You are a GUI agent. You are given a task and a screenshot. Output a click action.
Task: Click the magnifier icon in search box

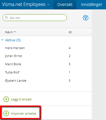(6, 18)
